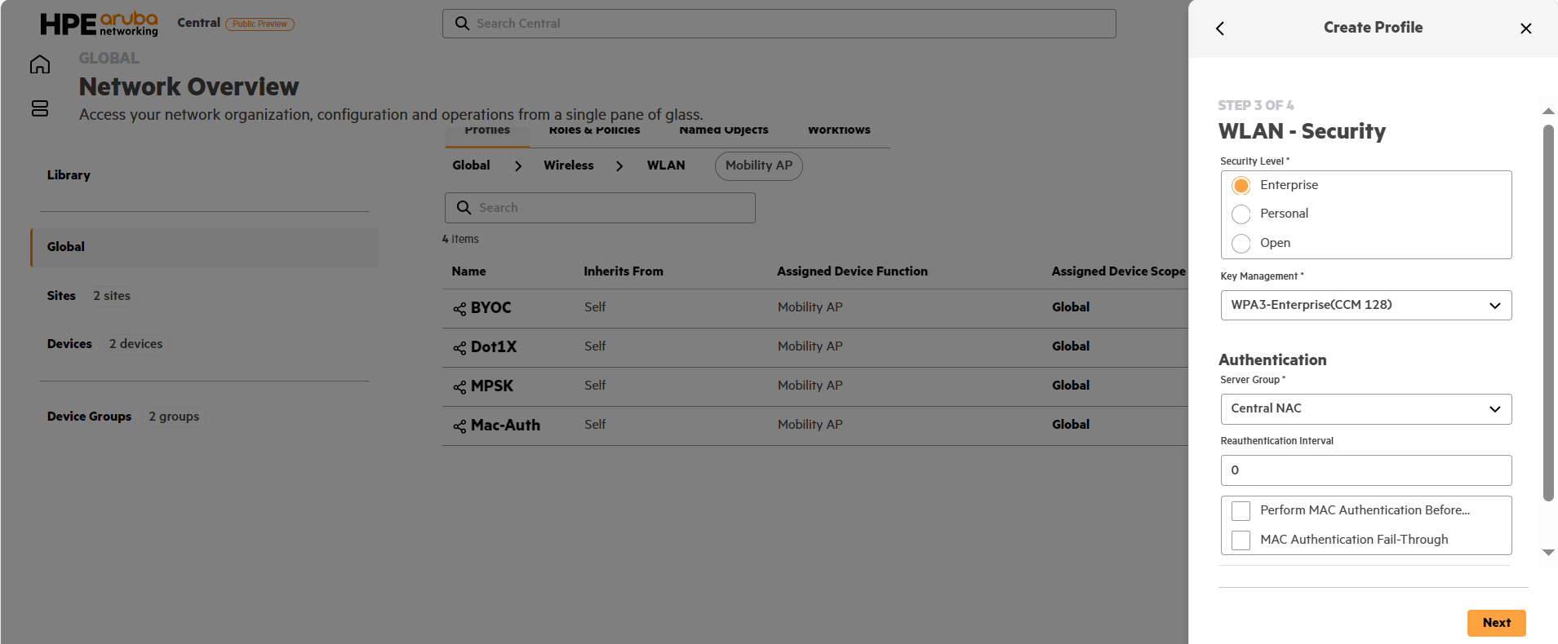Click the breadcrumb chevron after Wireless
The width and height of the screenshot is (1558, 644).
[x=619, y=166]
